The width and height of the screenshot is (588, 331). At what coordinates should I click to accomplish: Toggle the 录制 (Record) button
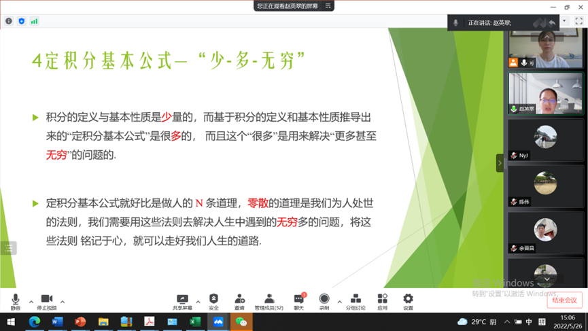tap(324, 300)
